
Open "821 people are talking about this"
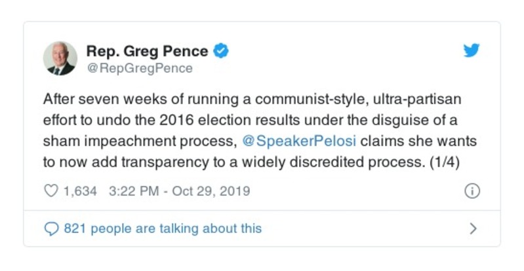(x=162, y=228)
